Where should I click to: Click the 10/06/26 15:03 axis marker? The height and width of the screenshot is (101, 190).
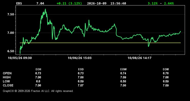[80, 58]
